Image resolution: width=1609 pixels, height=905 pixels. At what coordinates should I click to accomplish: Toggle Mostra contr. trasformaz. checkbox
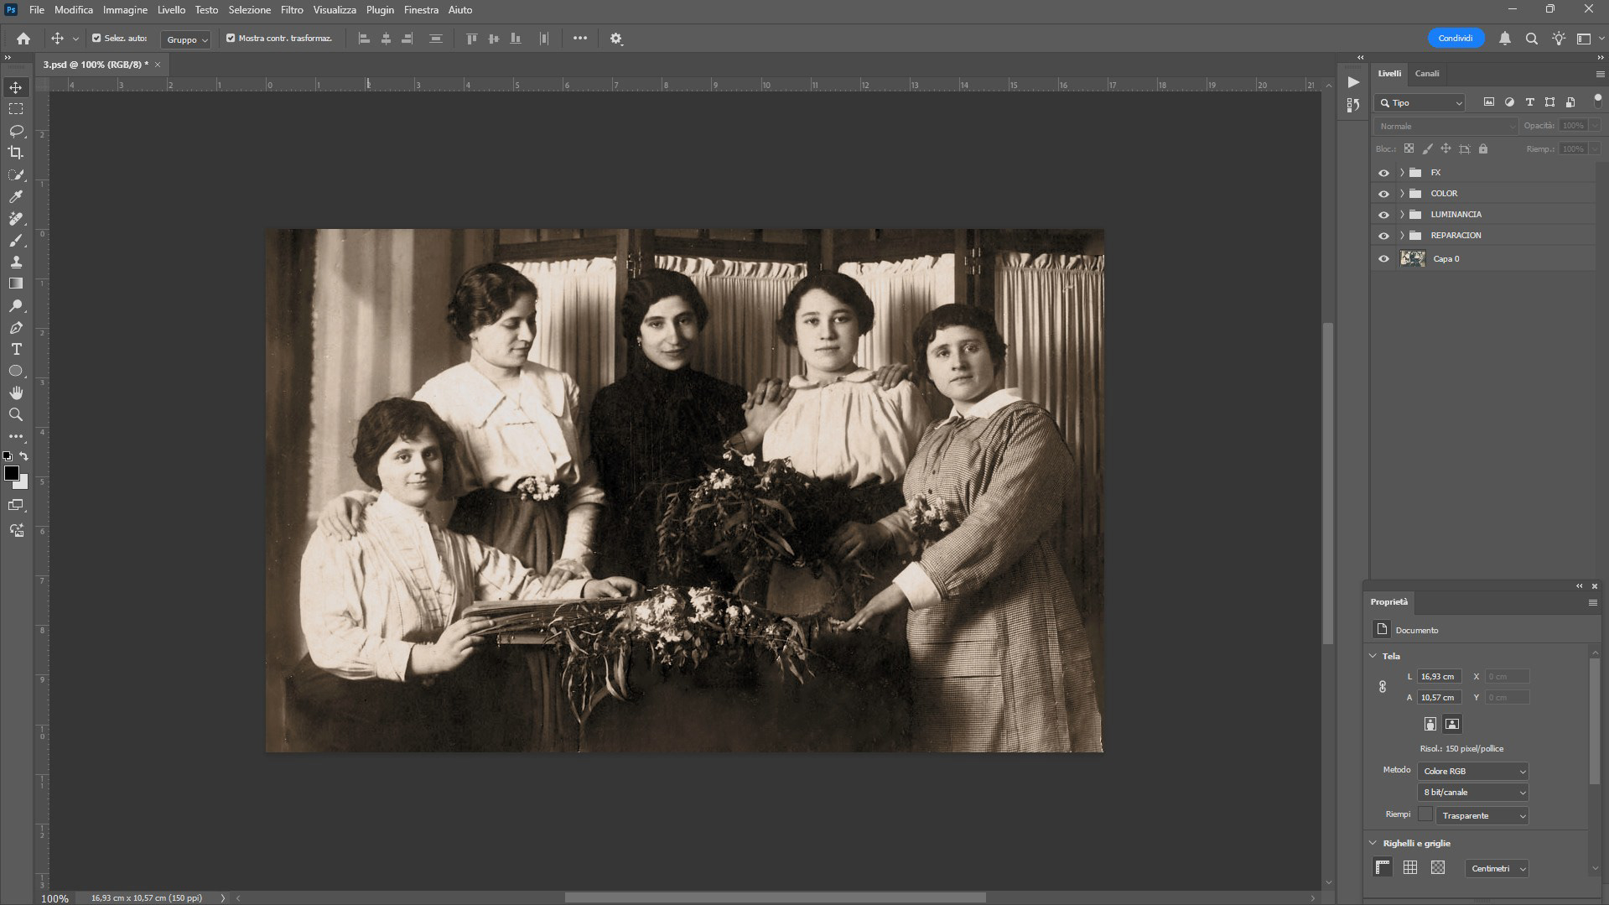(x=231, y=38)
